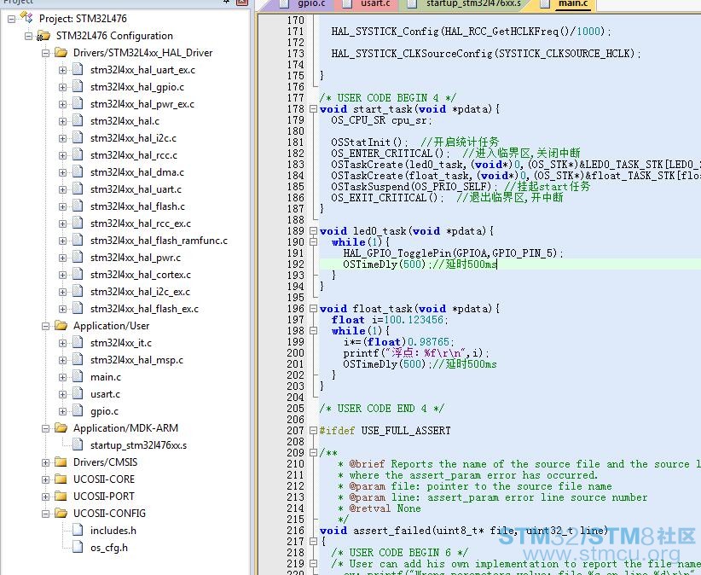Collapse the Project: STM32L476 root node

[x=11, y=19]
